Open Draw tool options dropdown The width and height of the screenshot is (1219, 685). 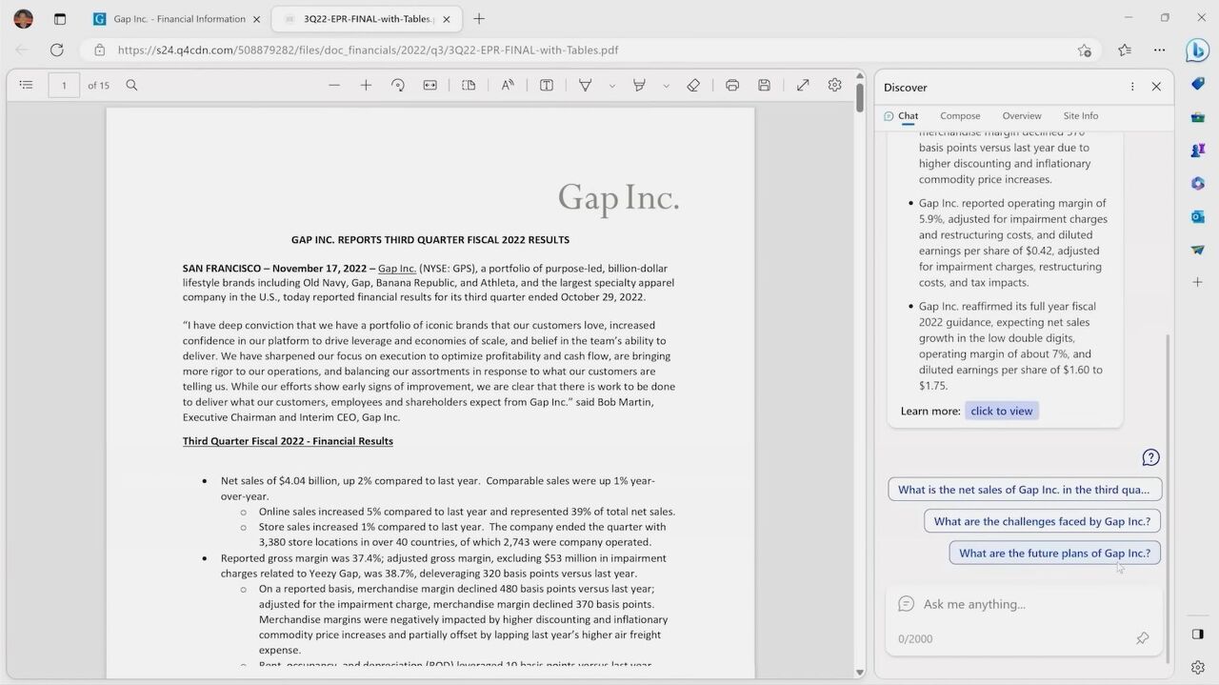pyautogui.click(x=611, y=86)
